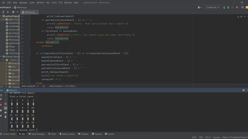248x139 pixels.
Task: Hide the Project panel with minus icon
Action: tap(17, 12)
